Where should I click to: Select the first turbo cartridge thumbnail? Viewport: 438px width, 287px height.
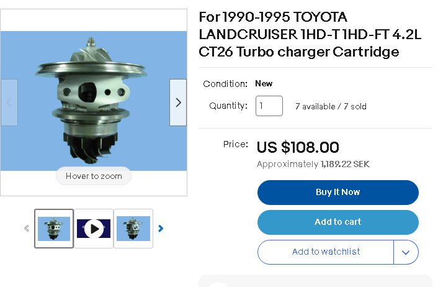(54, 229)
